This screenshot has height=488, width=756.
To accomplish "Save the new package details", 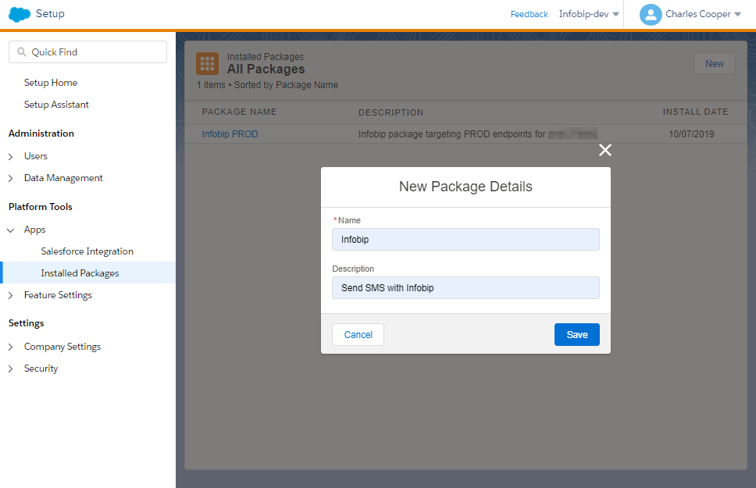I will click(x=576, y=334).
